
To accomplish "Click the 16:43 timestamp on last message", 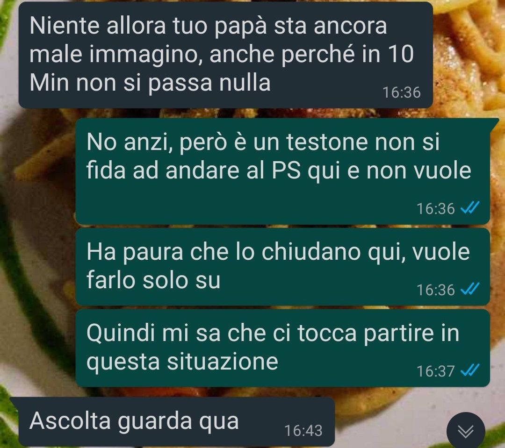I will tap(303, 431).
